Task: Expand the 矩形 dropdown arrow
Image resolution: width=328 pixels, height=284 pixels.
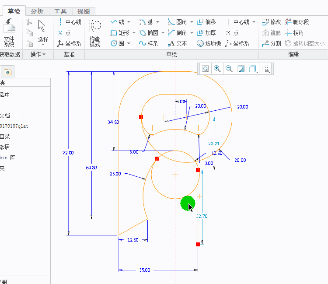Action: click(134, 33)
